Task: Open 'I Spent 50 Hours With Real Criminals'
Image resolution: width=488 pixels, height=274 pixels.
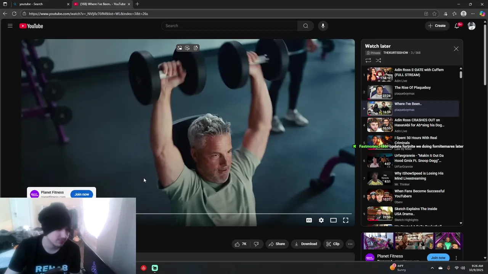Action: 410,143
